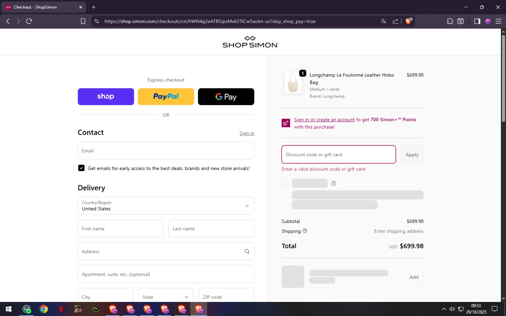Screen dimensions: 506x316
Task: Click the browser forward arrow
Action: pyautogui.click(x=18, y=21)
